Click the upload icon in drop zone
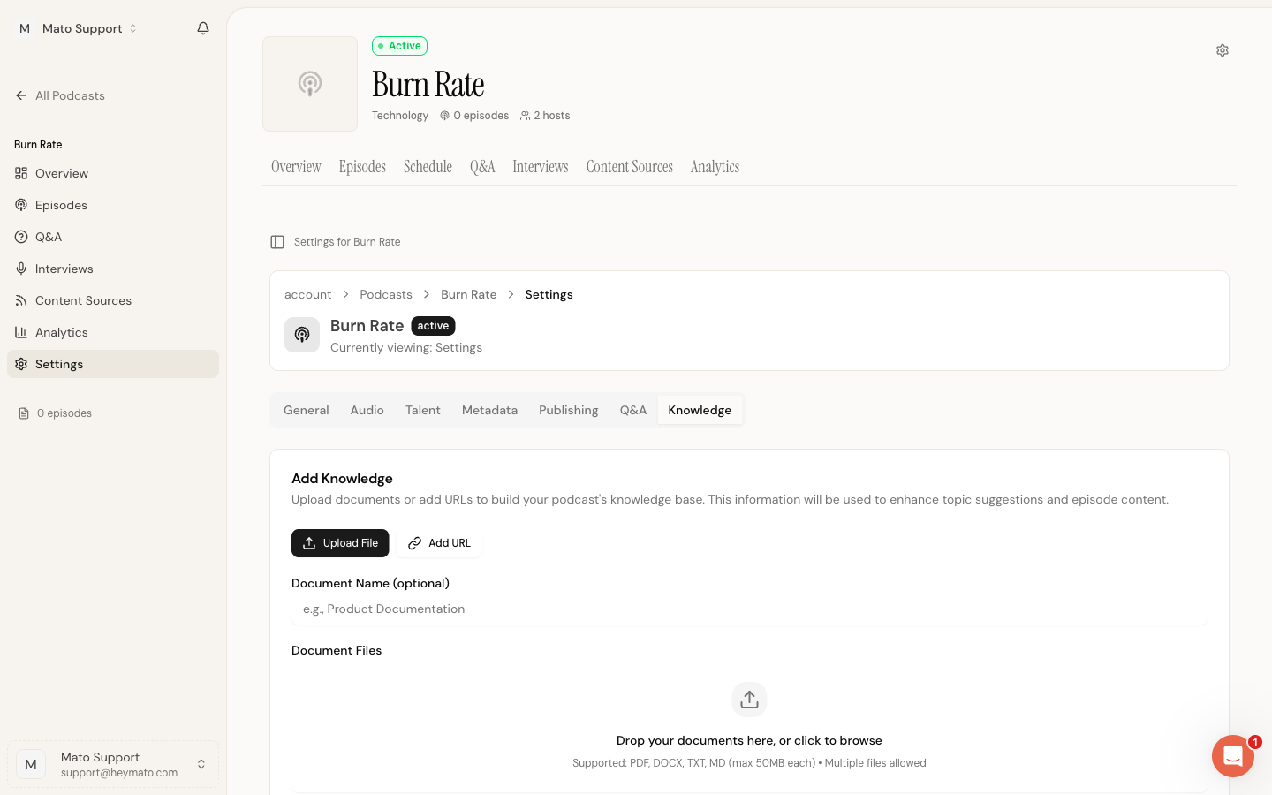Screen dimensions: 1272x795 (x=749, y=700)
